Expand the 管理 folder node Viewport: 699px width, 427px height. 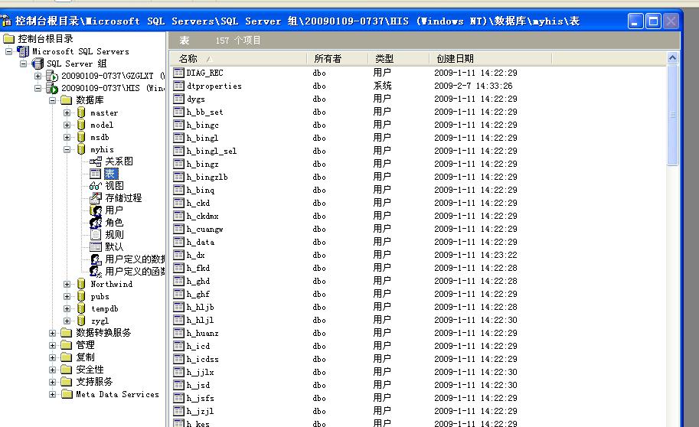point(52,345)
